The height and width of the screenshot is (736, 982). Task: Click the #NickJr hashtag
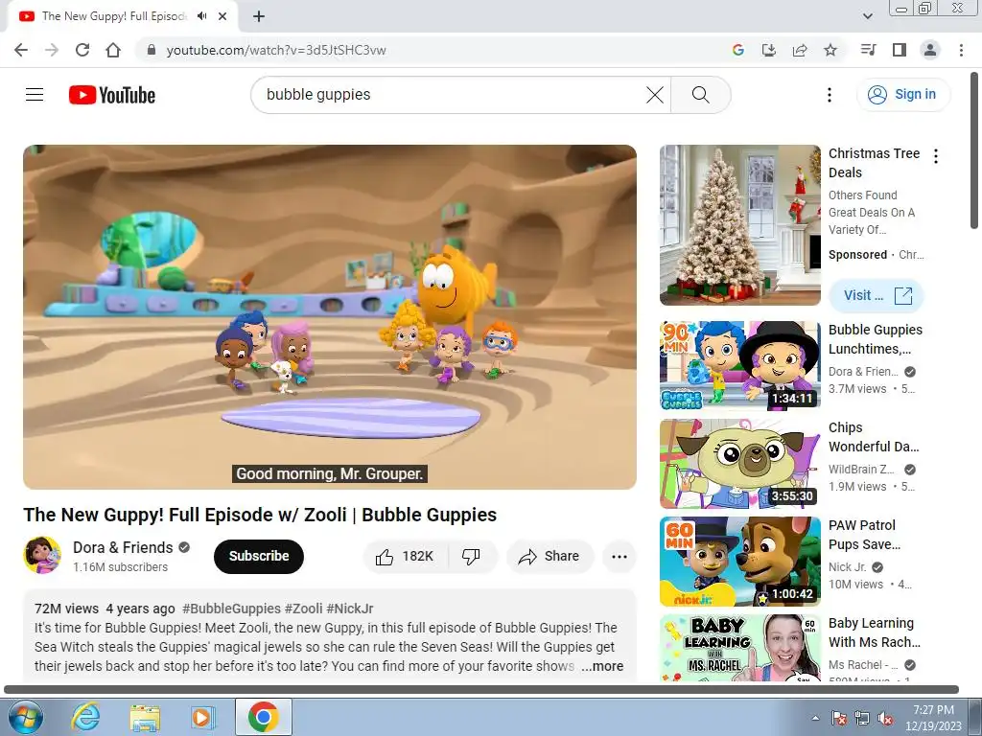click(349, 609)
